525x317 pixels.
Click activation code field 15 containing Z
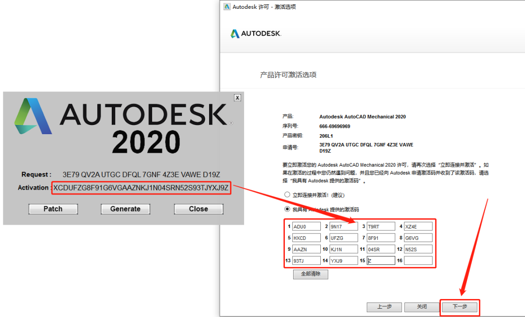pyautogui.click(x=381, y=261)
